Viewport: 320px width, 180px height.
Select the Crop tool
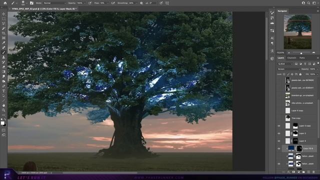(3, 33)
